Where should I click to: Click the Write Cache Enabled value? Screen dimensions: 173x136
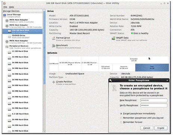pos(74,26)
